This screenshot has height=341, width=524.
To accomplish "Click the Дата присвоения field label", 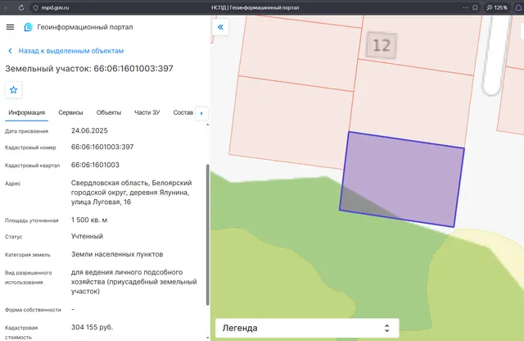I will [27, 131].
